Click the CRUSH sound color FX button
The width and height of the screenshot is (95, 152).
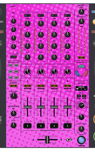[x=11, y=72]
